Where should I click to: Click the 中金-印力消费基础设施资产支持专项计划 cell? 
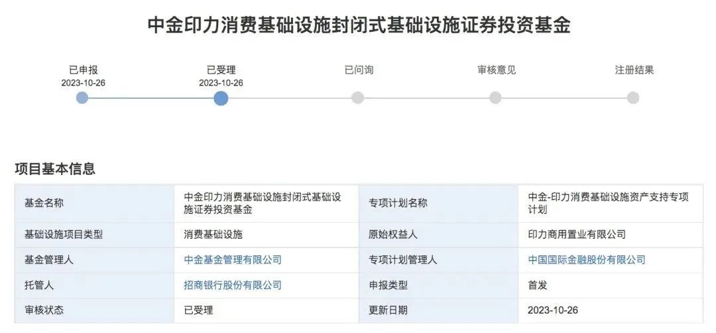point(611,203)
